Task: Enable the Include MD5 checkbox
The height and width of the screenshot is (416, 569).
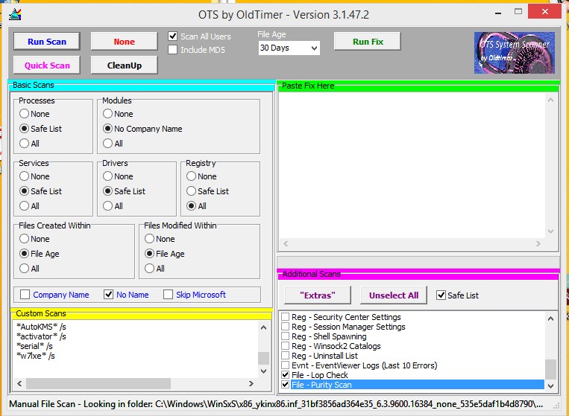Action: (173, 50)
